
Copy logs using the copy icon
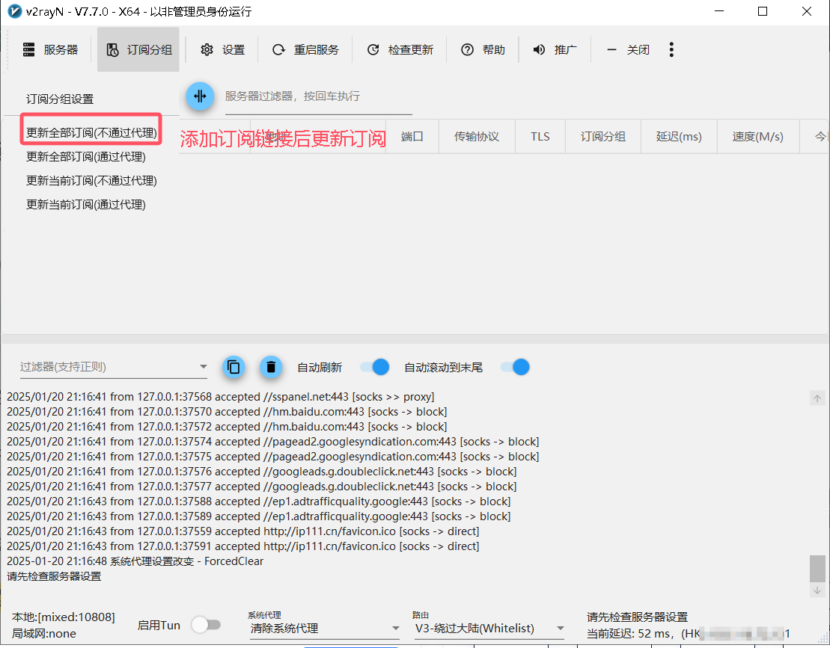(x=234, y=367)
